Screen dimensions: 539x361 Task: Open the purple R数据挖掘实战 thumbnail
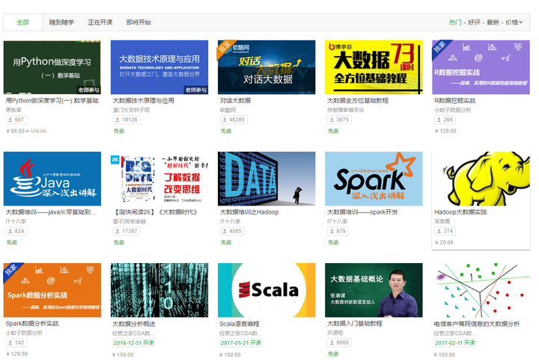[x=481, y=67]
